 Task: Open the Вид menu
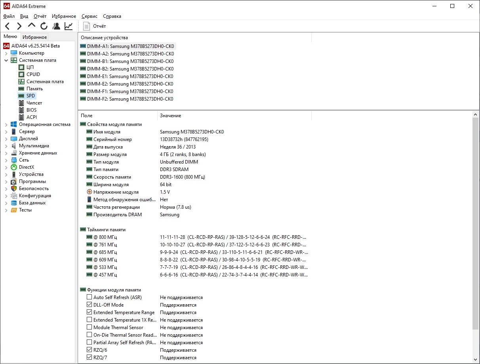(24, 16)
